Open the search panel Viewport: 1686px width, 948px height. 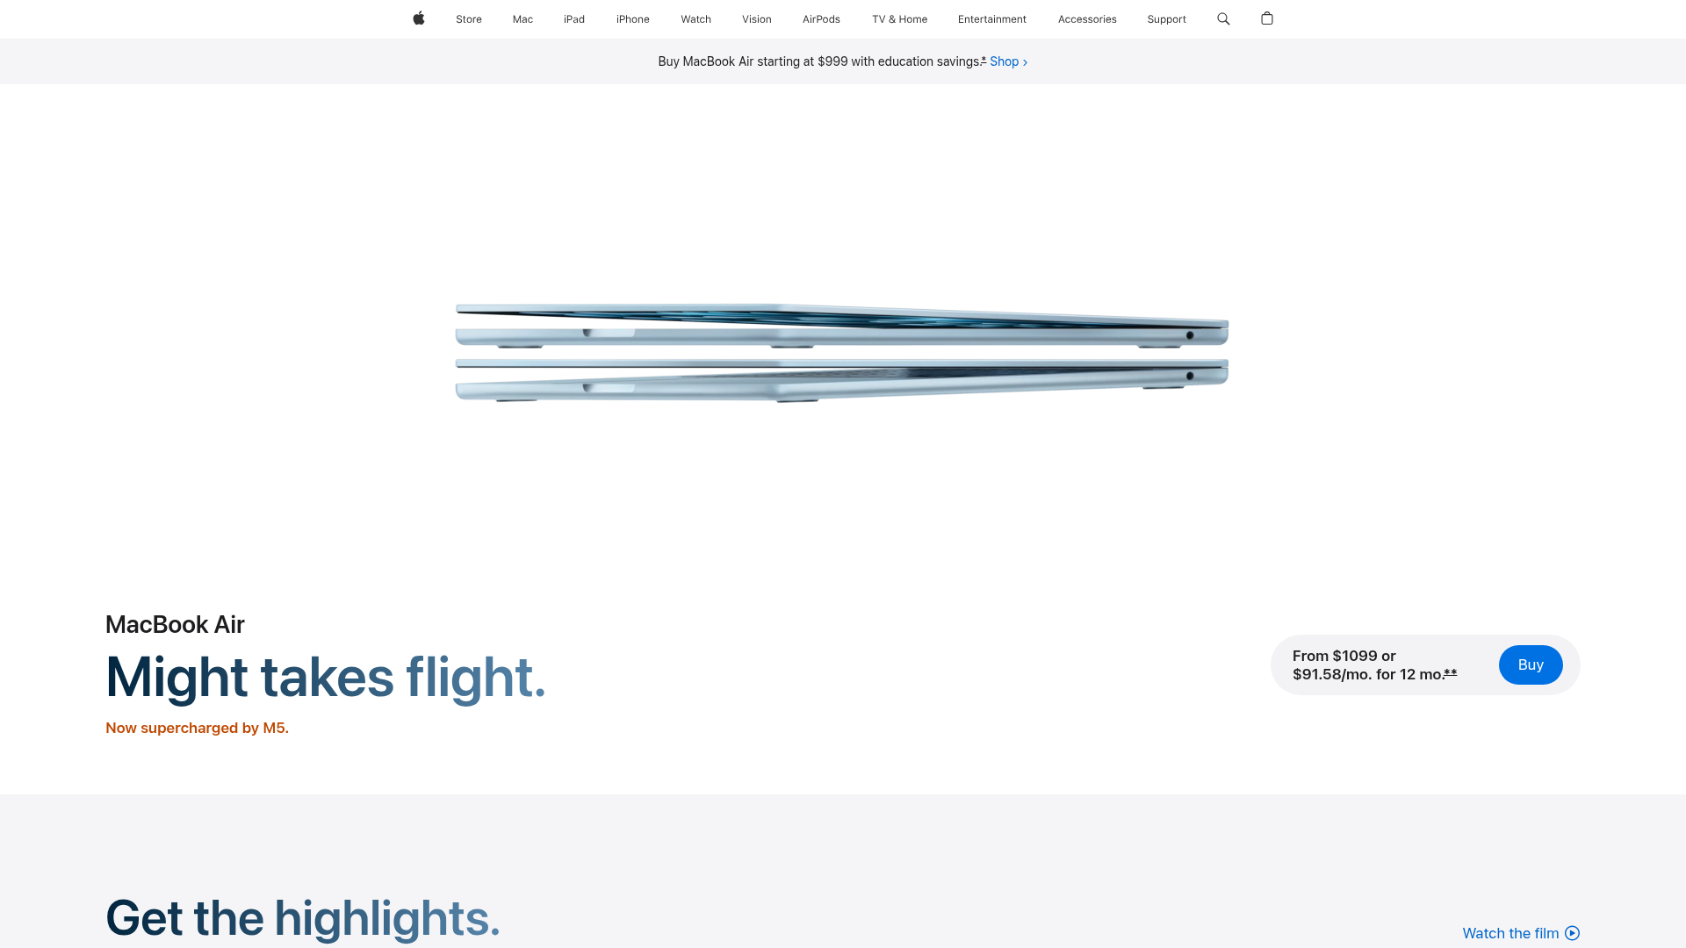pos(1222,18)
